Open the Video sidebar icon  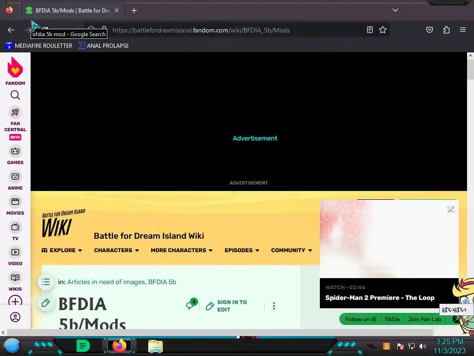15,252
